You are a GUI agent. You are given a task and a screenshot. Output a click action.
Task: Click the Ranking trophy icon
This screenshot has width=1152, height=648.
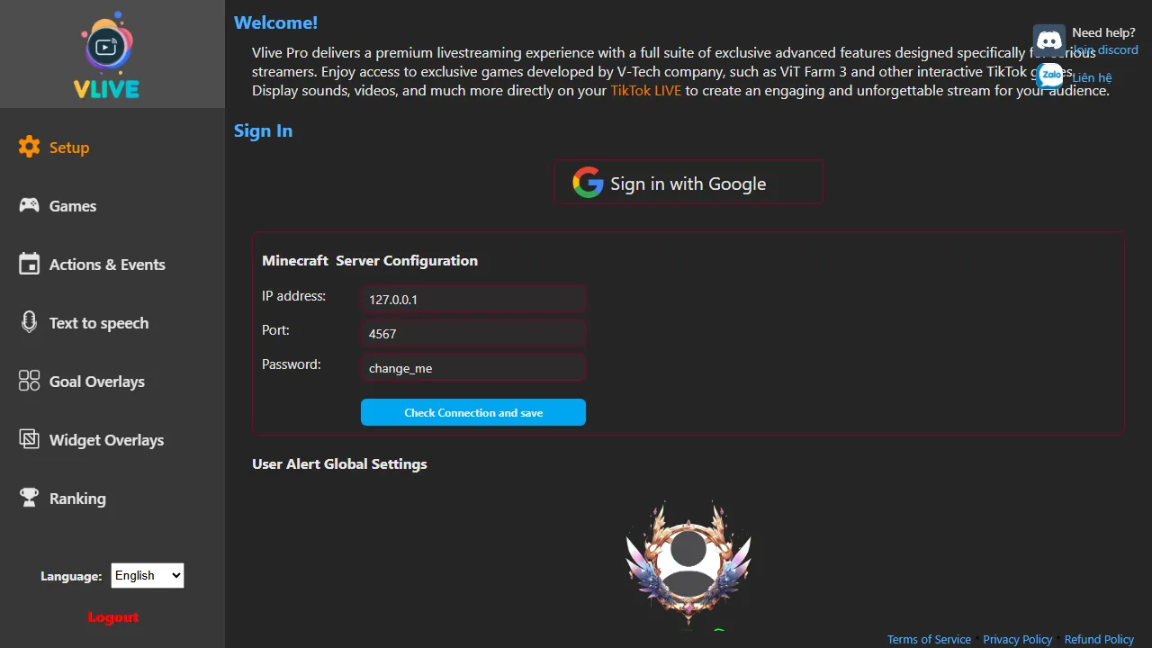click(30, 497)
